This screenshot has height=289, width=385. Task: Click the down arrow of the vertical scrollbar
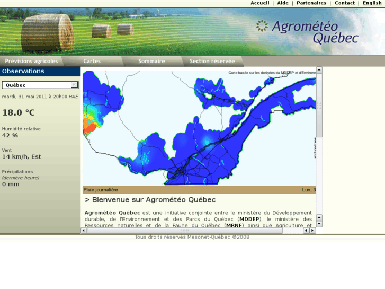[319, 224]
